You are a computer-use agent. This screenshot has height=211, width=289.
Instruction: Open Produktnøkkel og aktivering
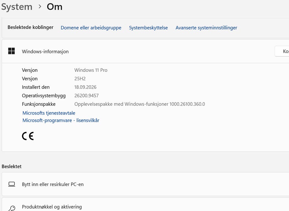tap(145, 205)
